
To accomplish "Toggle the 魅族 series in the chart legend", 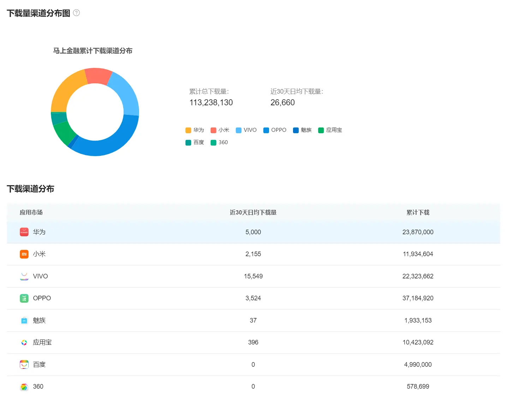I will pyautogui.click(x=303, y=130).
